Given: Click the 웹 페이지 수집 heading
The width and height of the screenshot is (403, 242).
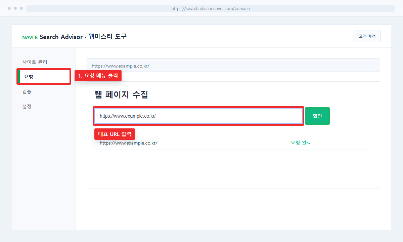Looking at the screenshot, I should click(121, 95).
